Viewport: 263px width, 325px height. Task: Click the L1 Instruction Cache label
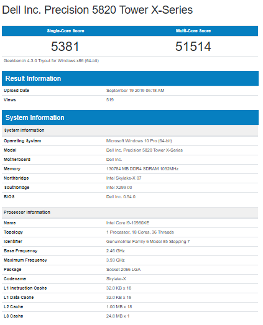coord(25,288)
